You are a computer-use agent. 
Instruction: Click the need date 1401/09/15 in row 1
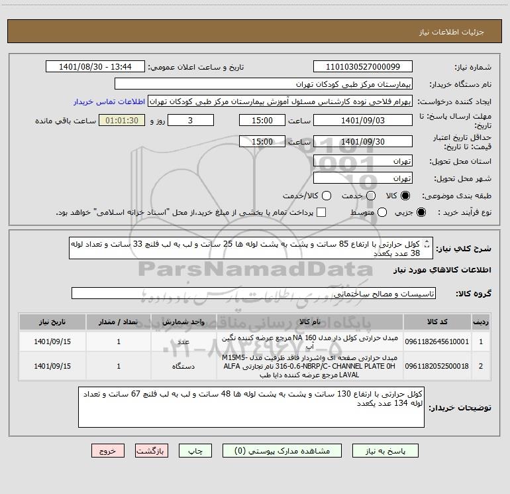tap(52, 341)
